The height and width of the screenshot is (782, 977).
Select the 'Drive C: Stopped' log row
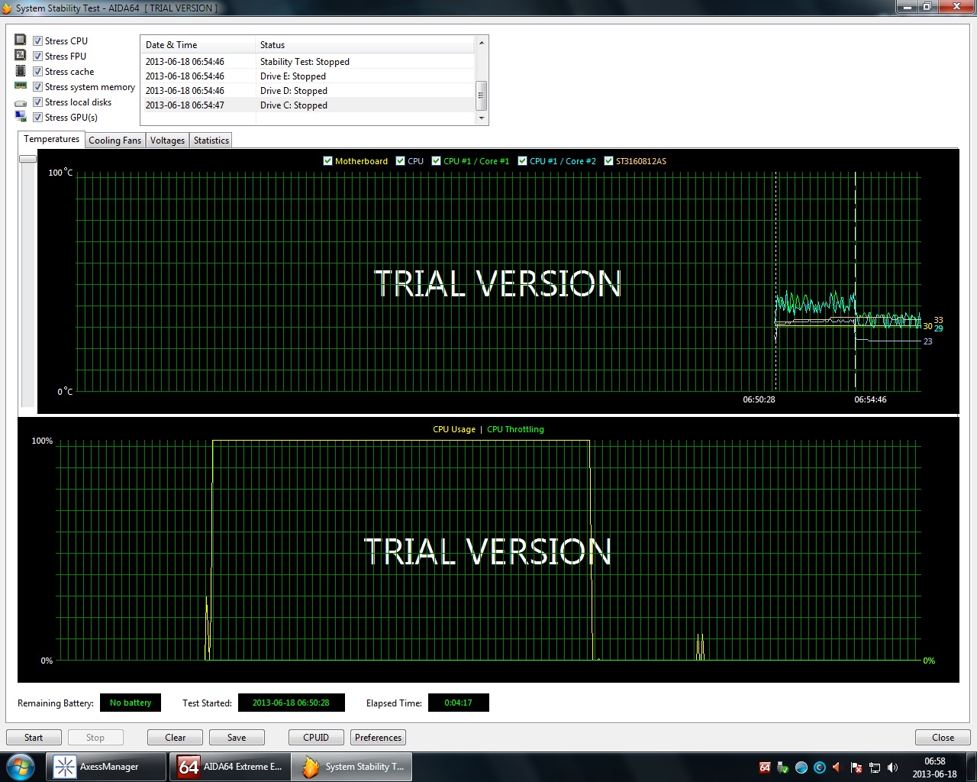pyautogui.click(x=308, y=105)
